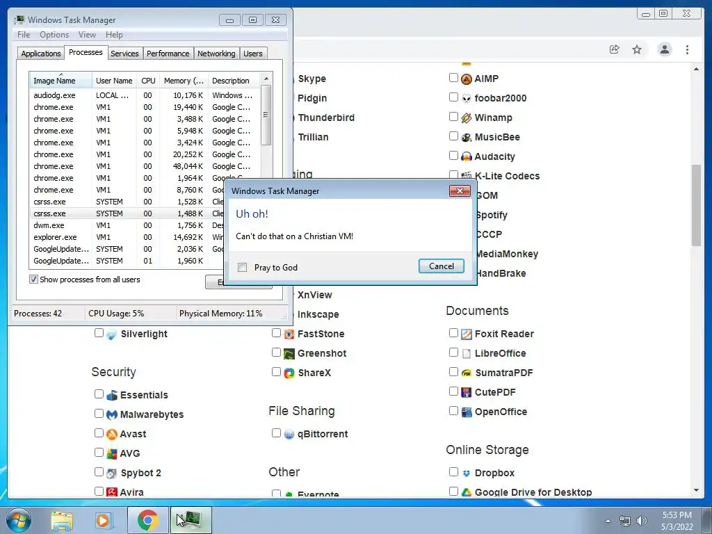Click the Greenshot icon
Image resolution: width=712 pixels, height=534 pixels.
[x=289, y=354]
